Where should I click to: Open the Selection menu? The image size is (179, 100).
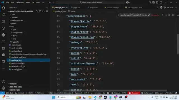pos(20,2)
